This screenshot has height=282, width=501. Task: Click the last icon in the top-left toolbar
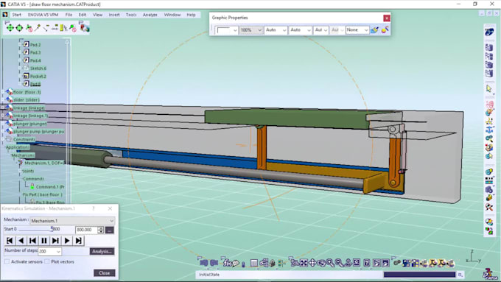pyautogui.click(x=85, y=28)
